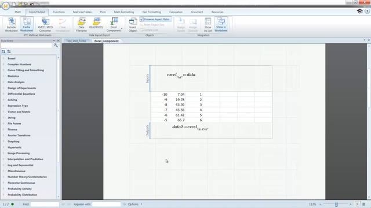Image resolution: width=371 pixels, height=208 pixels.
Task: Toggle the Show in Worksheet button
Action: (x=221, y=24)
